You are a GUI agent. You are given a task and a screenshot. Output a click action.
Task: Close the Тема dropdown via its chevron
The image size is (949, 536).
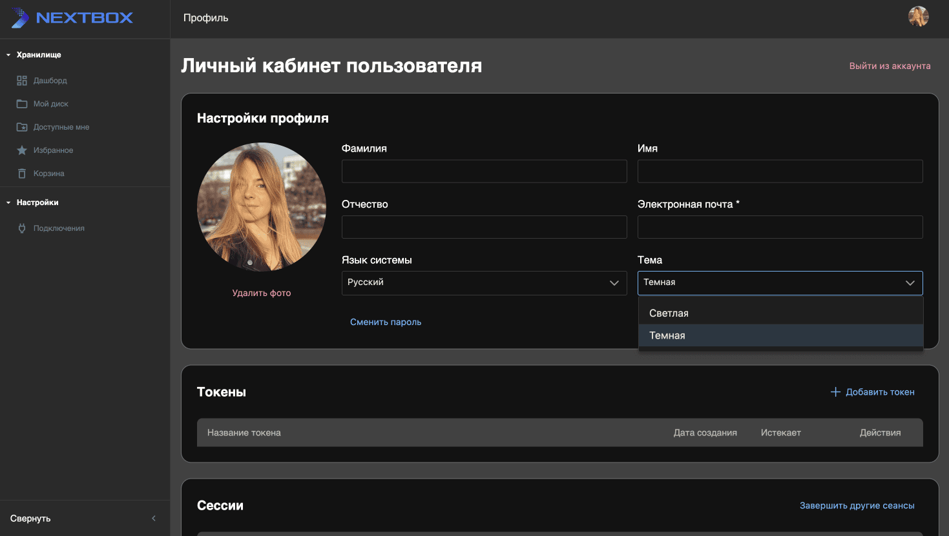pos(910,283)
